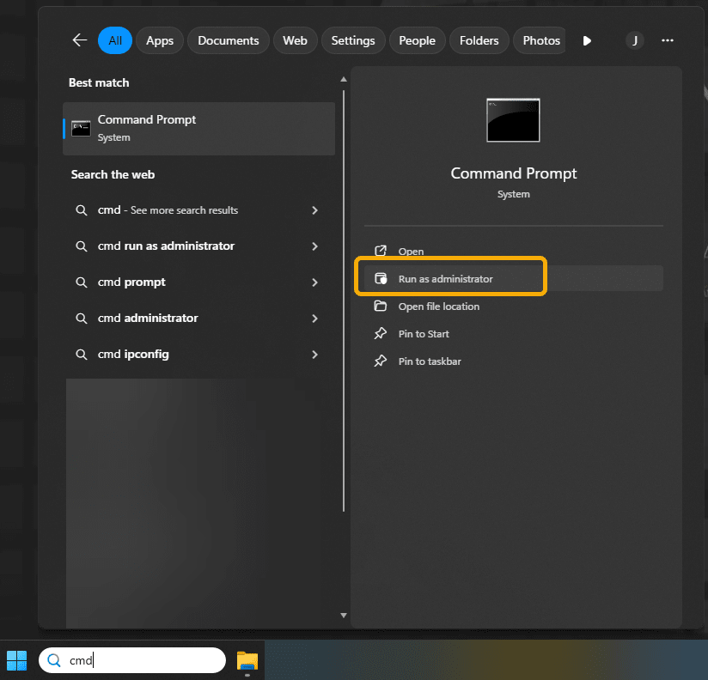
Task: Show more filters with the play arrow
Action: click(x=587, y=41)
